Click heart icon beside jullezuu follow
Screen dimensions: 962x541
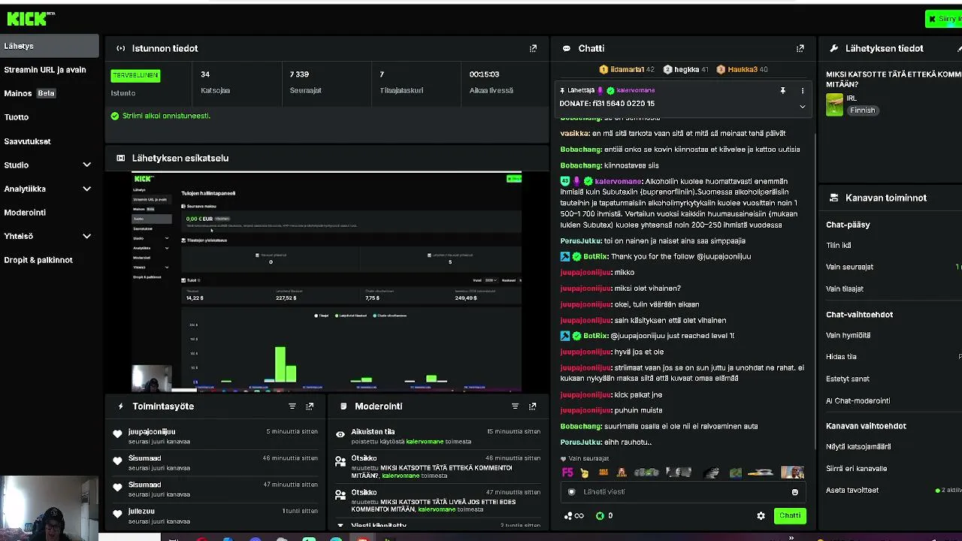pos(117,514)
